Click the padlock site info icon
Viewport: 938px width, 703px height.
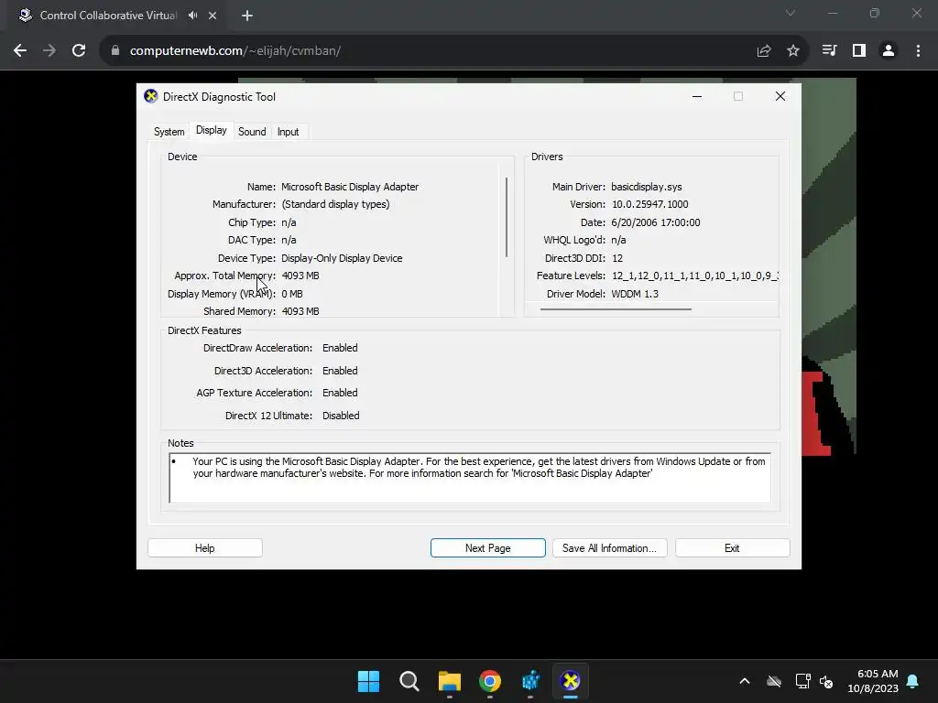(x=115, y=51)
